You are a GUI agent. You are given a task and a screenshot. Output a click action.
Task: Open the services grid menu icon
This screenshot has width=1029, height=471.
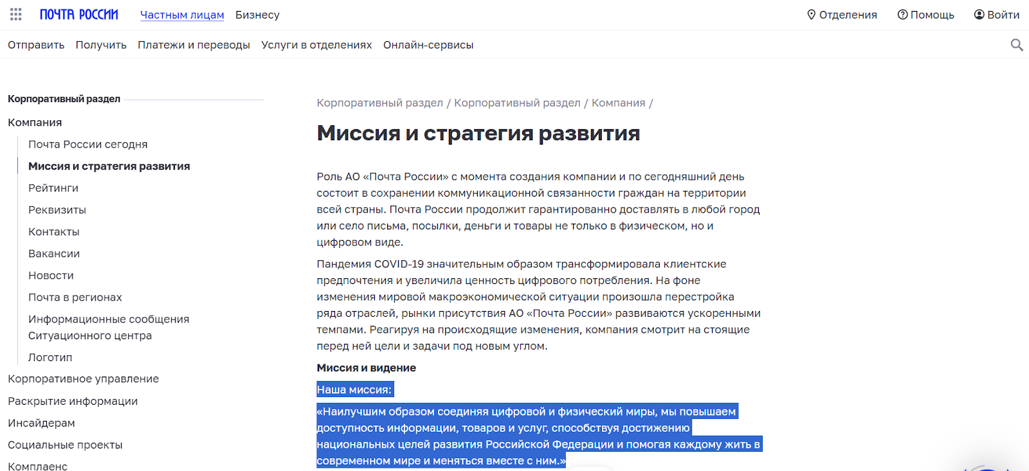[x=16, y=14]
